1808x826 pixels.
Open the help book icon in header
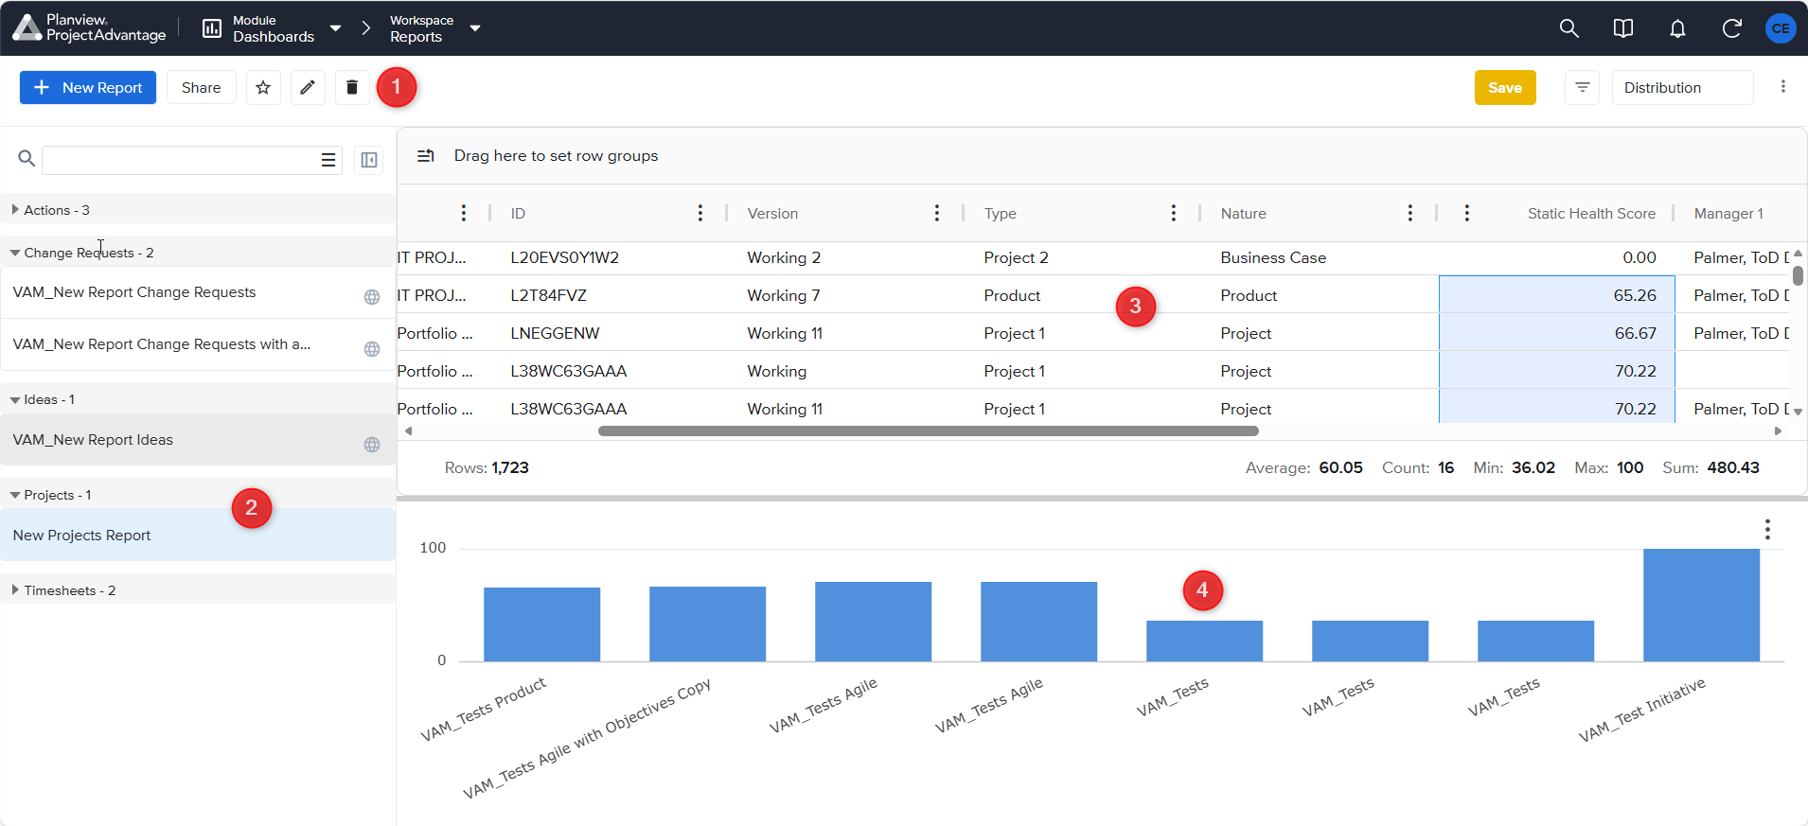[1623, 28]
